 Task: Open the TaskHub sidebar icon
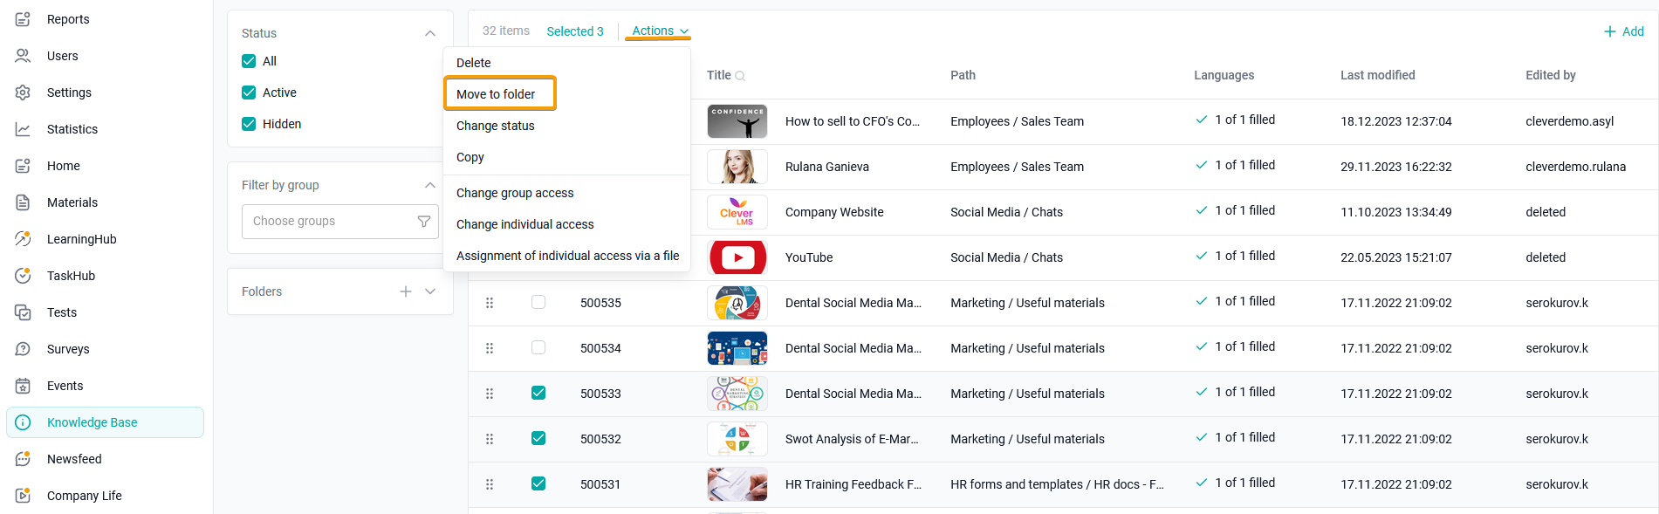tap(24, 276)
